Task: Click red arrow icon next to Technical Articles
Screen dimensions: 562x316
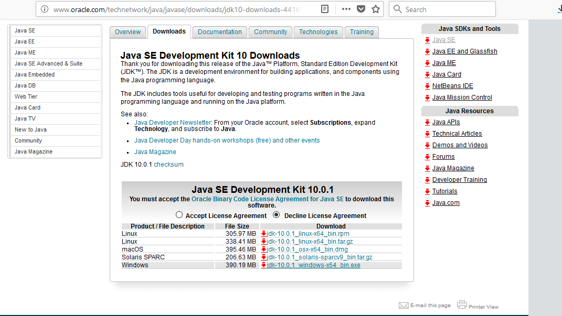Action: point(427,134)
